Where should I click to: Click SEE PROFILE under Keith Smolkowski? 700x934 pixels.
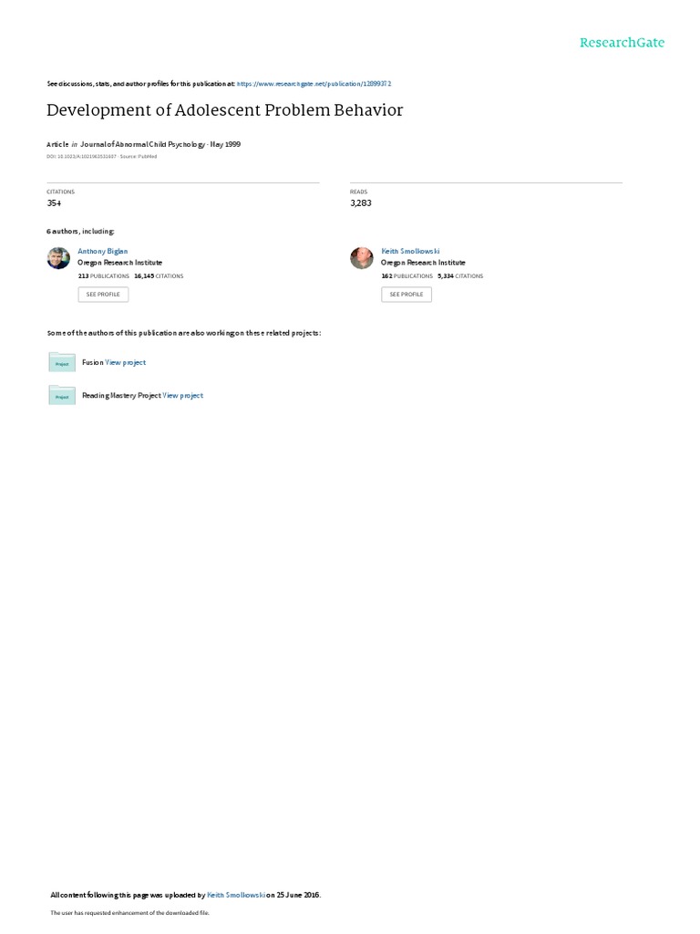point(407,295)
